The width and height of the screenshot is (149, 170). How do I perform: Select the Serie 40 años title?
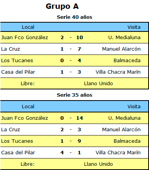[74, 17]
